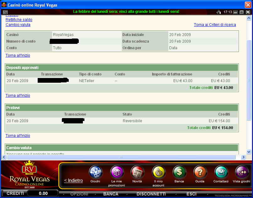Click the green lunedì sera promotion banner
Viewport: 253px width, 198px height.
coord(126,12)
